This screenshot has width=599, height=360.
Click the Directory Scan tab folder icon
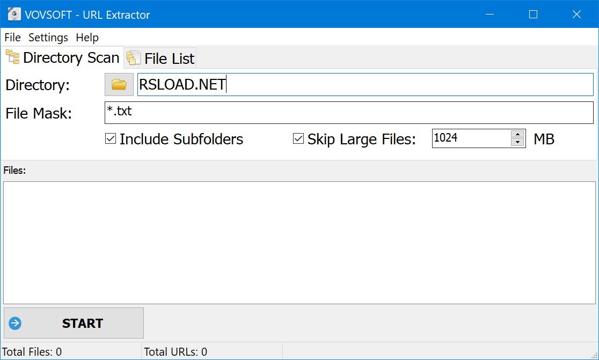[11, 57]
